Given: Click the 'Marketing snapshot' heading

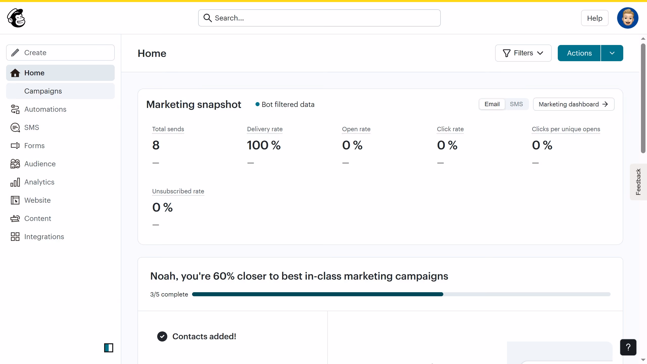Looking at the screenshot, I should tap(194, 104).
